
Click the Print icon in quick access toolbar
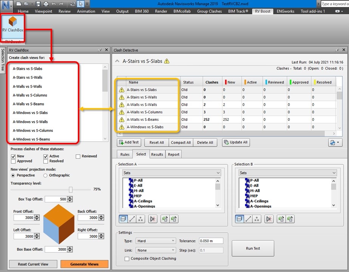pos(46,4)
